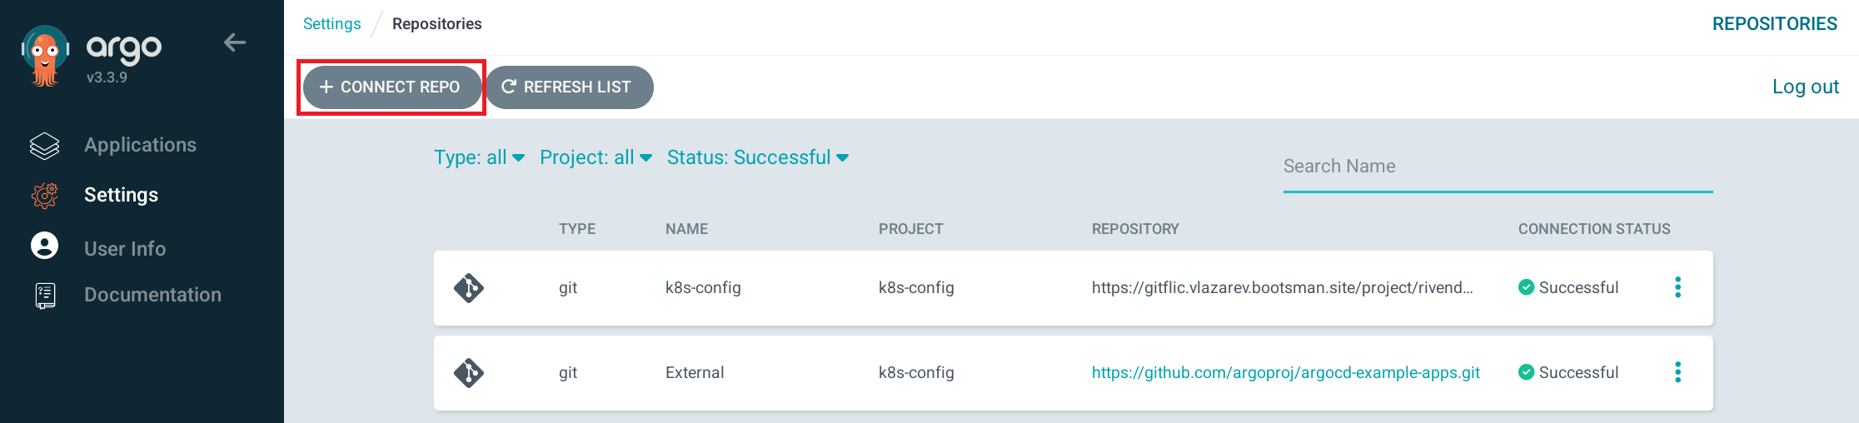
Task: Click the Log out link
Action: (1805, 87)
